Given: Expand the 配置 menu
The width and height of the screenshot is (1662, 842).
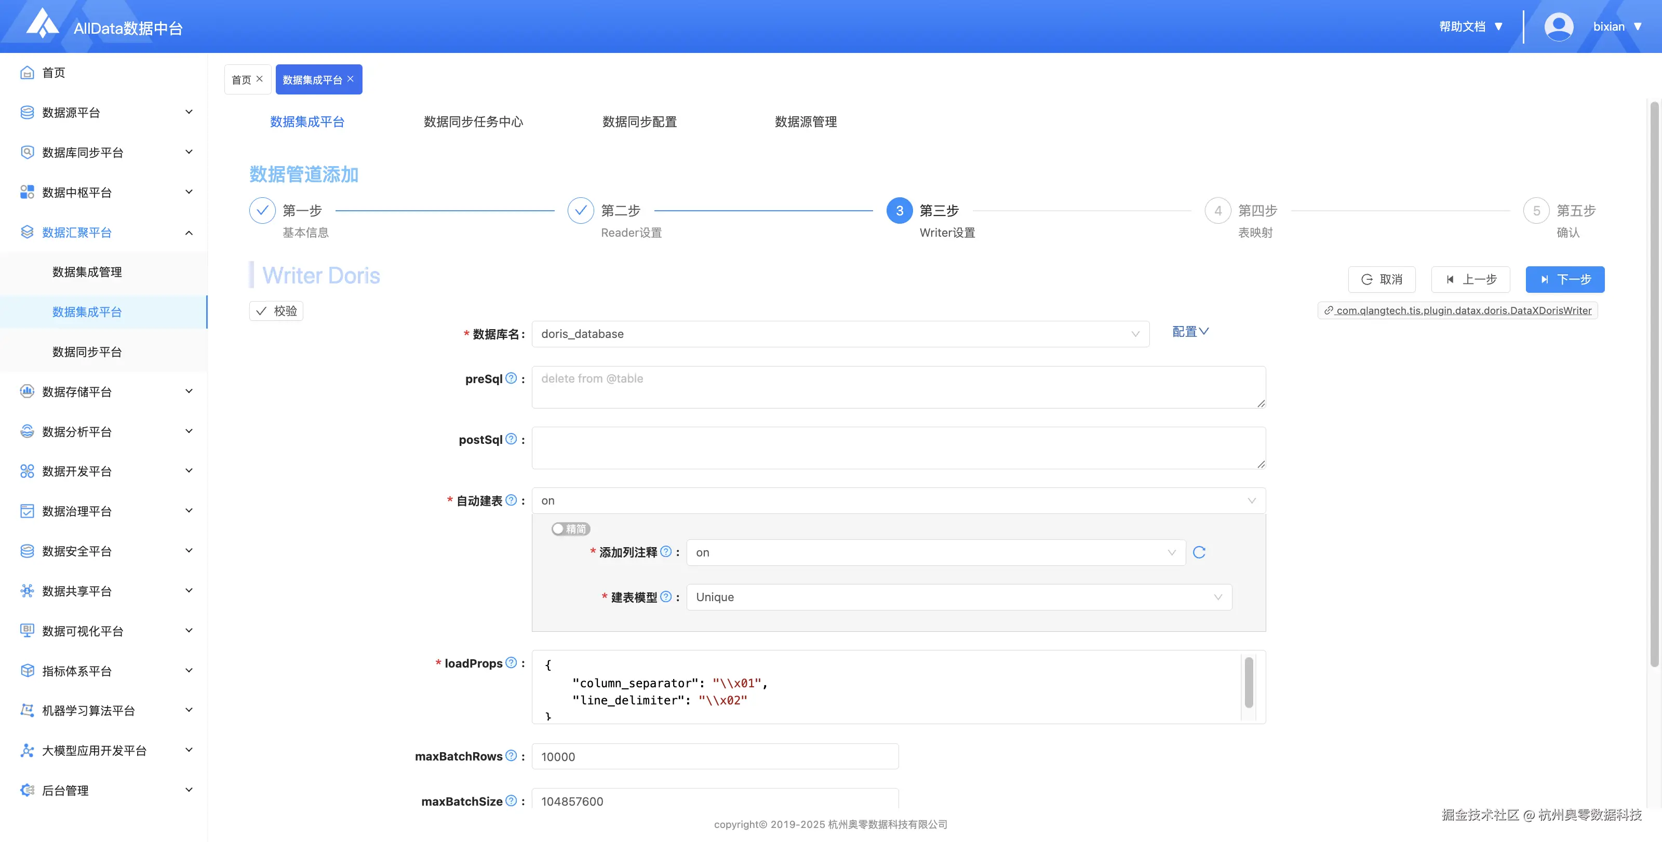Looking at the screenshot, I should pos(1190,331).
